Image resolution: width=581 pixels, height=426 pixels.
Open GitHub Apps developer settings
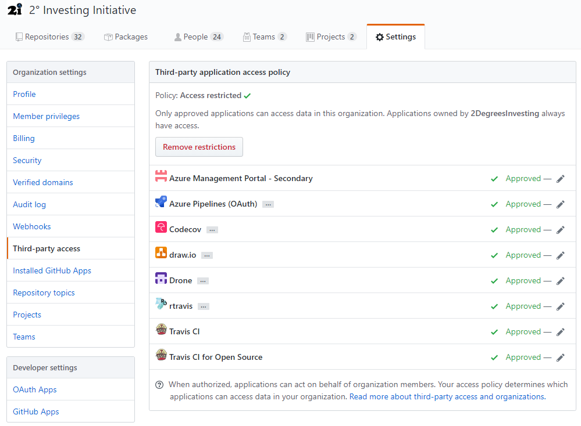(x=70, y=411)
